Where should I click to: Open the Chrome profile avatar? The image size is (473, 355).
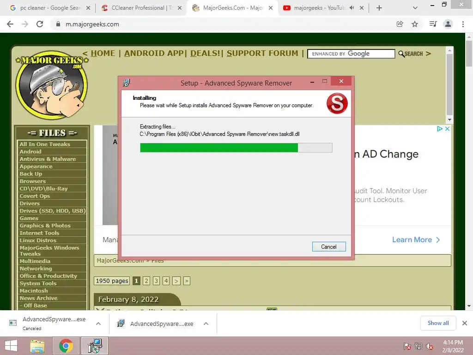tap(448, 24)
